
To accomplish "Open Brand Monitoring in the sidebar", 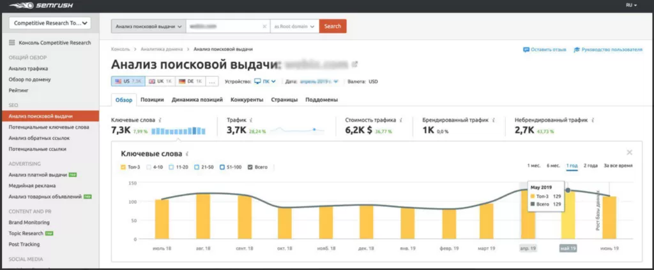I will pos(29,223).
